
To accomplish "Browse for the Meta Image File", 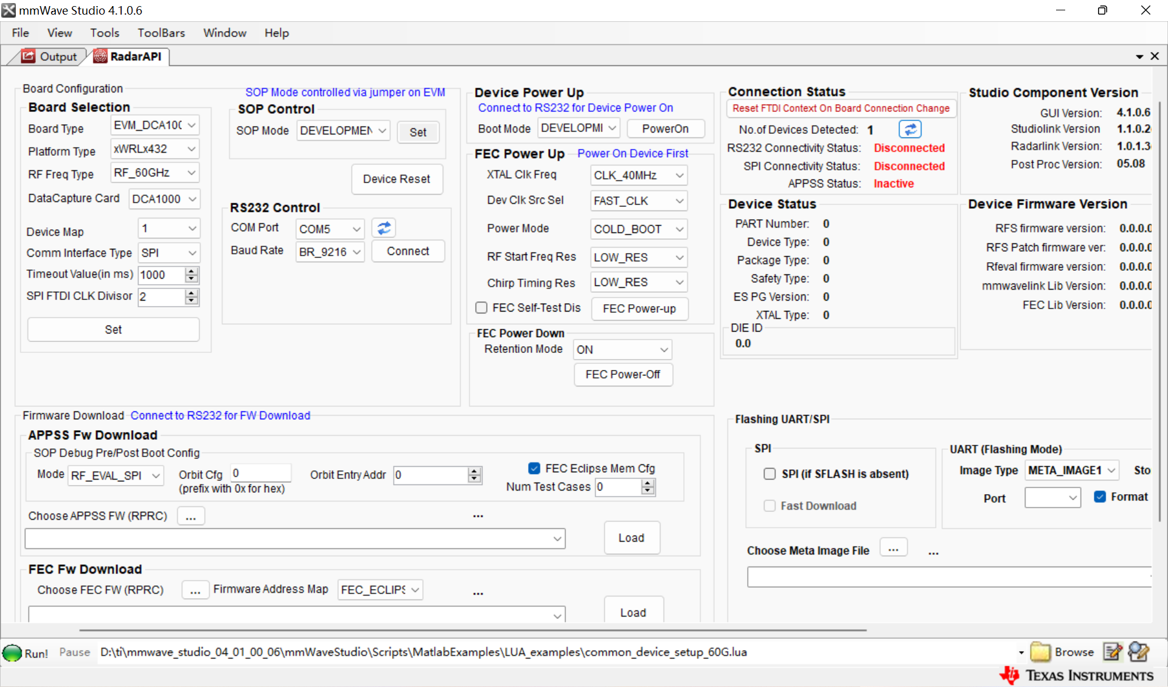I will pos(893,548).
